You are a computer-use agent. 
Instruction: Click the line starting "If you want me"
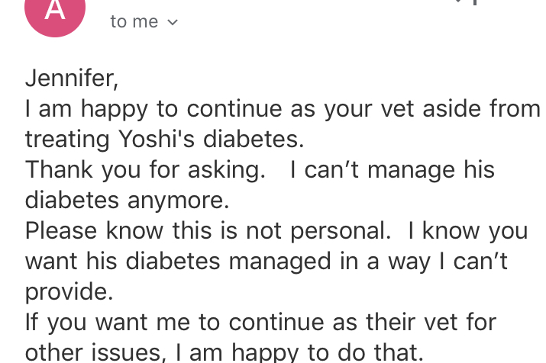click(260, 322)
